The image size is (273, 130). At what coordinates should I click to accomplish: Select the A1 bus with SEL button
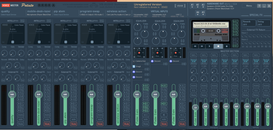point(193,55)
